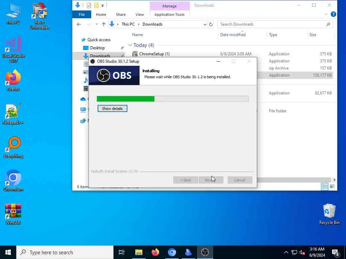
Task: Show hidden tray icons chevron
Action: coord(286,252)
